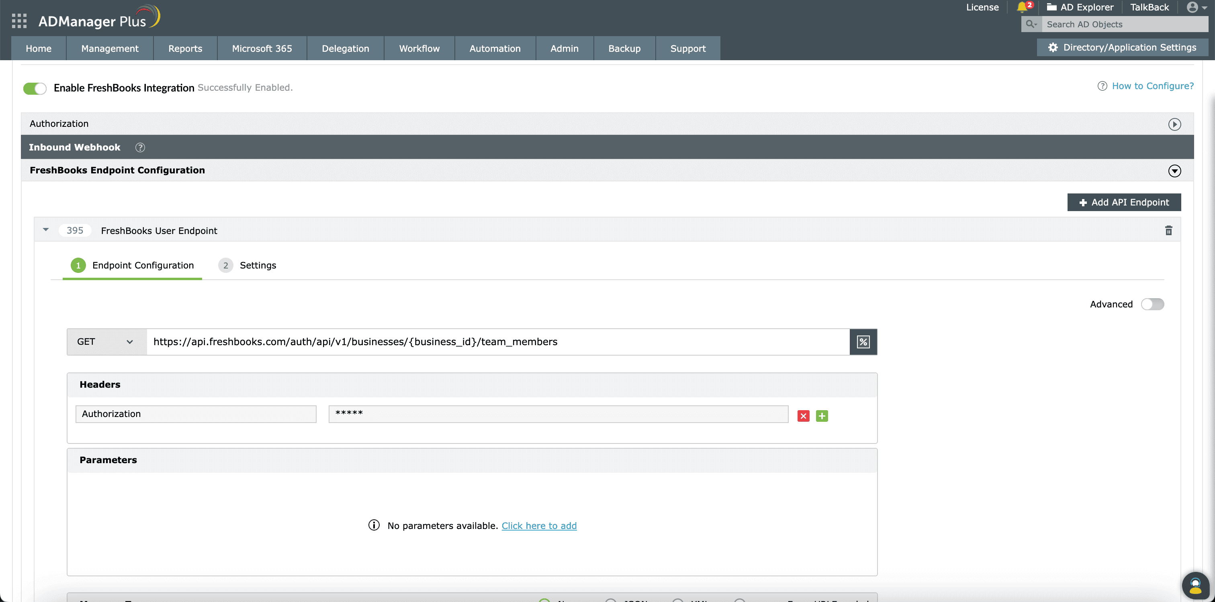Image resolution: width=1215 pixels, height=602 pixels.
Task: Open the Automation menu tab
Action: tap(495, 49)
